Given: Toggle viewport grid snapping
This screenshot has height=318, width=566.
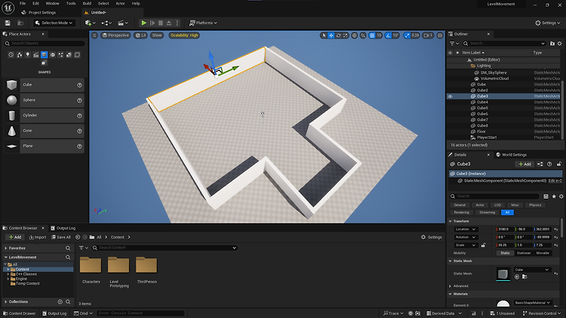Looking at the screenshot, I should coord(372,36).
